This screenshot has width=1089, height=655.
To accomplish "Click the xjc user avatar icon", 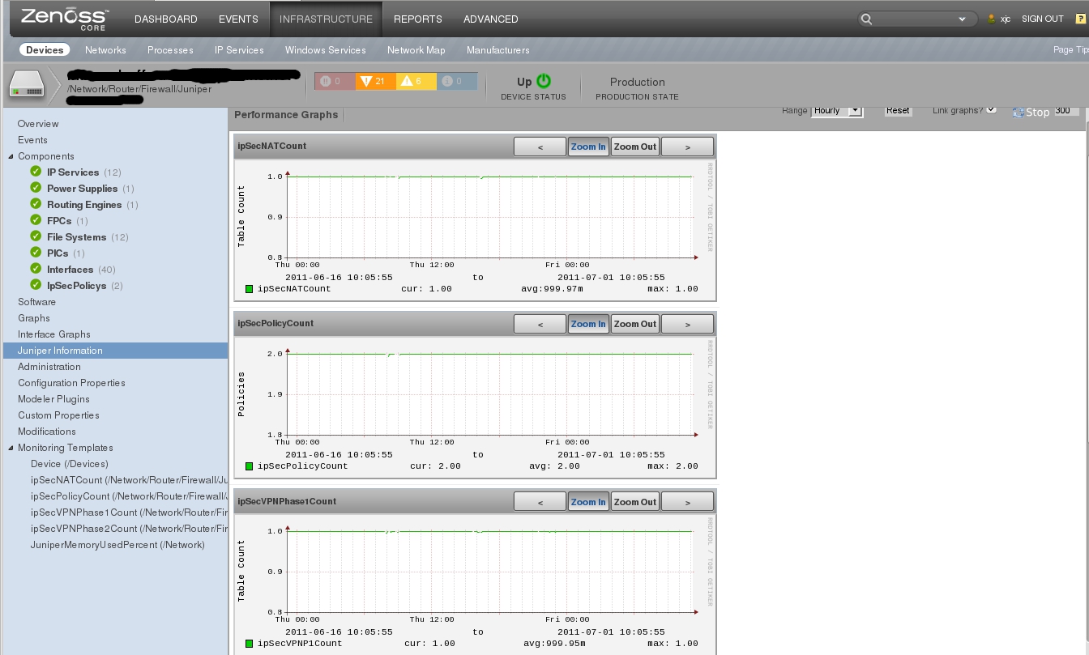I will pyautogui.click(x=990, y=19).
